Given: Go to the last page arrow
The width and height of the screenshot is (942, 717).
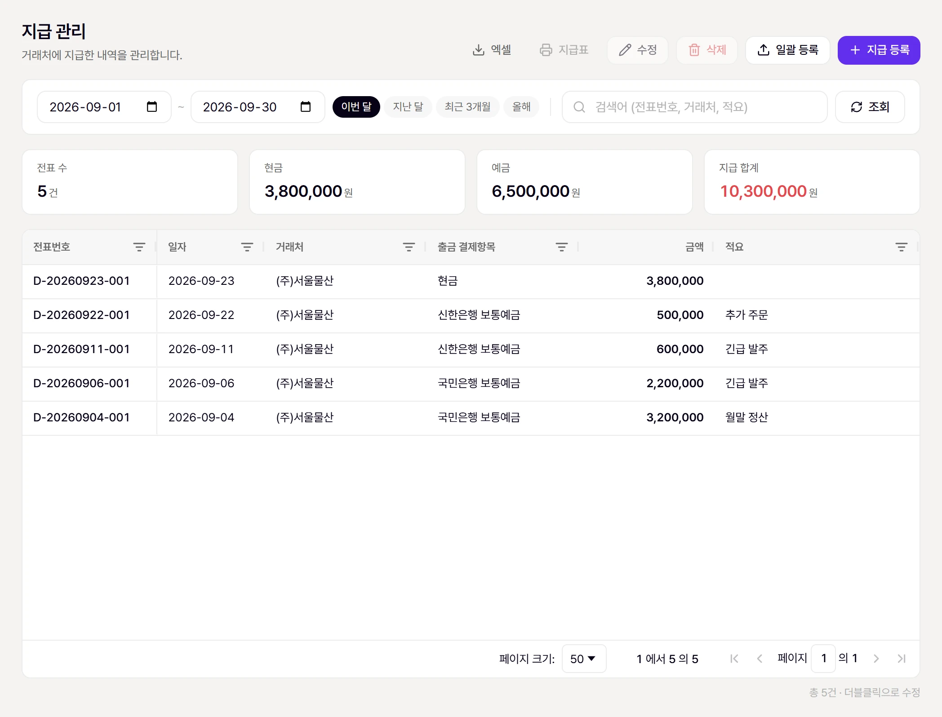Looking at the screenshot, I should click(x=902, y=659).
